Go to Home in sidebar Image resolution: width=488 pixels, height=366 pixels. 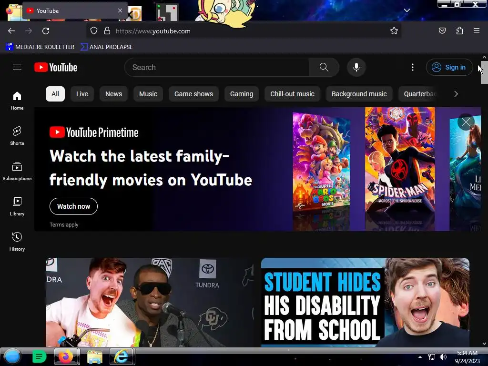[x=17, y=101]
